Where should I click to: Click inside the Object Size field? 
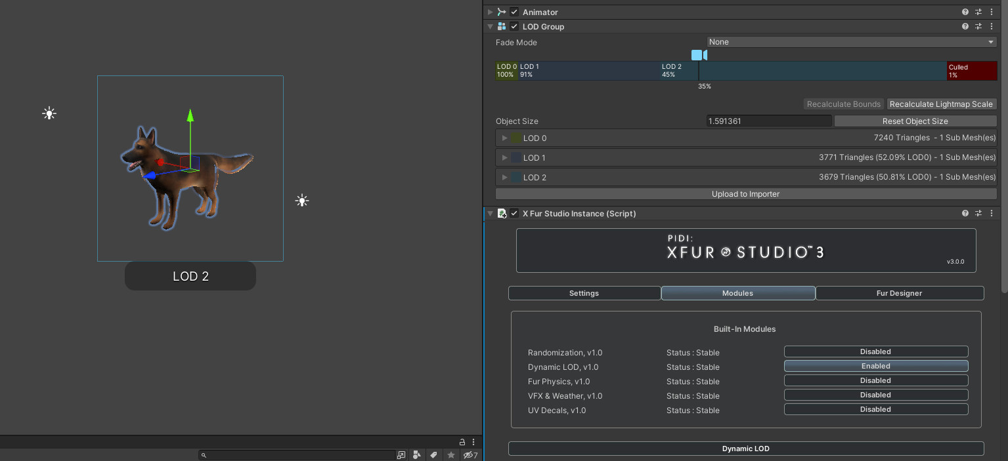tap(768, 121)
